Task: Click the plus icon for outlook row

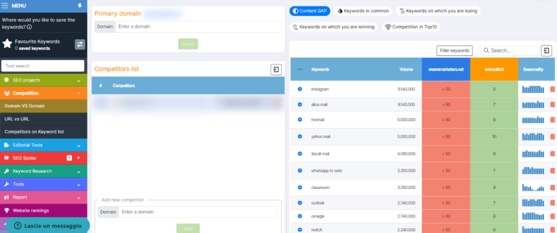Action: 300,203
